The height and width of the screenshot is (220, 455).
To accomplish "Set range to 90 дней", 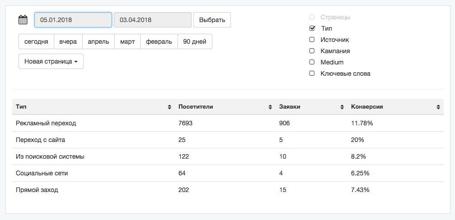I will click(x=195, y=41).
